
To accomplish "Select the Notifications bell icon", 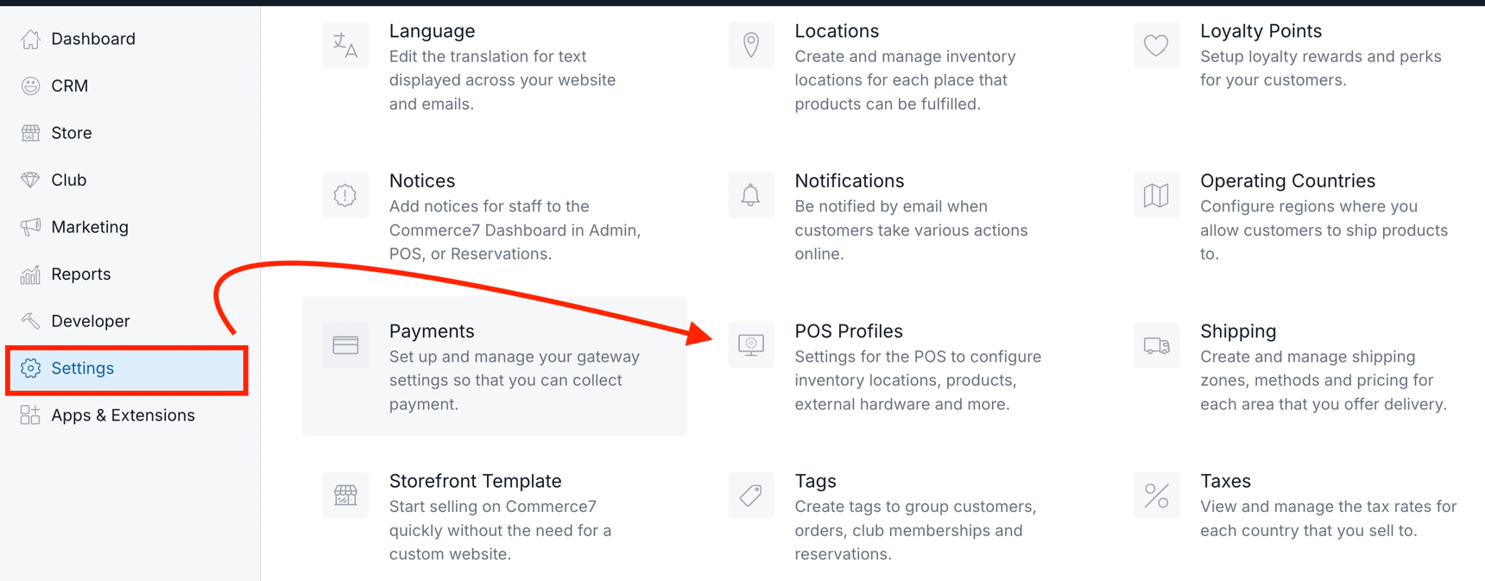I will 750,194.
